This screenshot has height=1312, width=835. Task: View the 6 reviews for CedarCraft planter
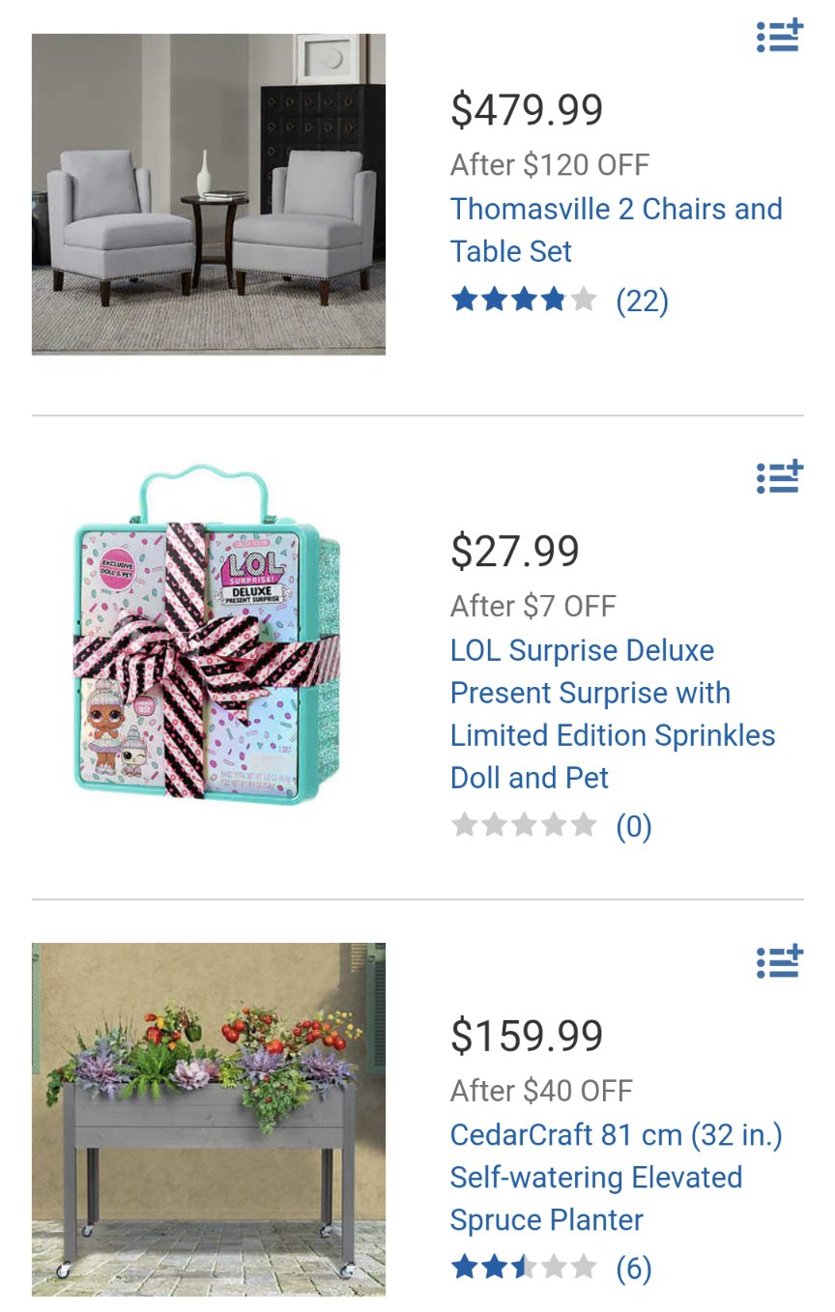coord(634,1268)
